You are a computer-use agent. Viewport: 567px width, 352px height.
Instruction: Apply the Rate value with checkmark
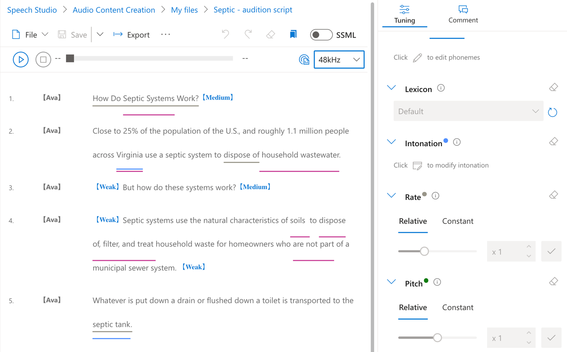(551, 251)
